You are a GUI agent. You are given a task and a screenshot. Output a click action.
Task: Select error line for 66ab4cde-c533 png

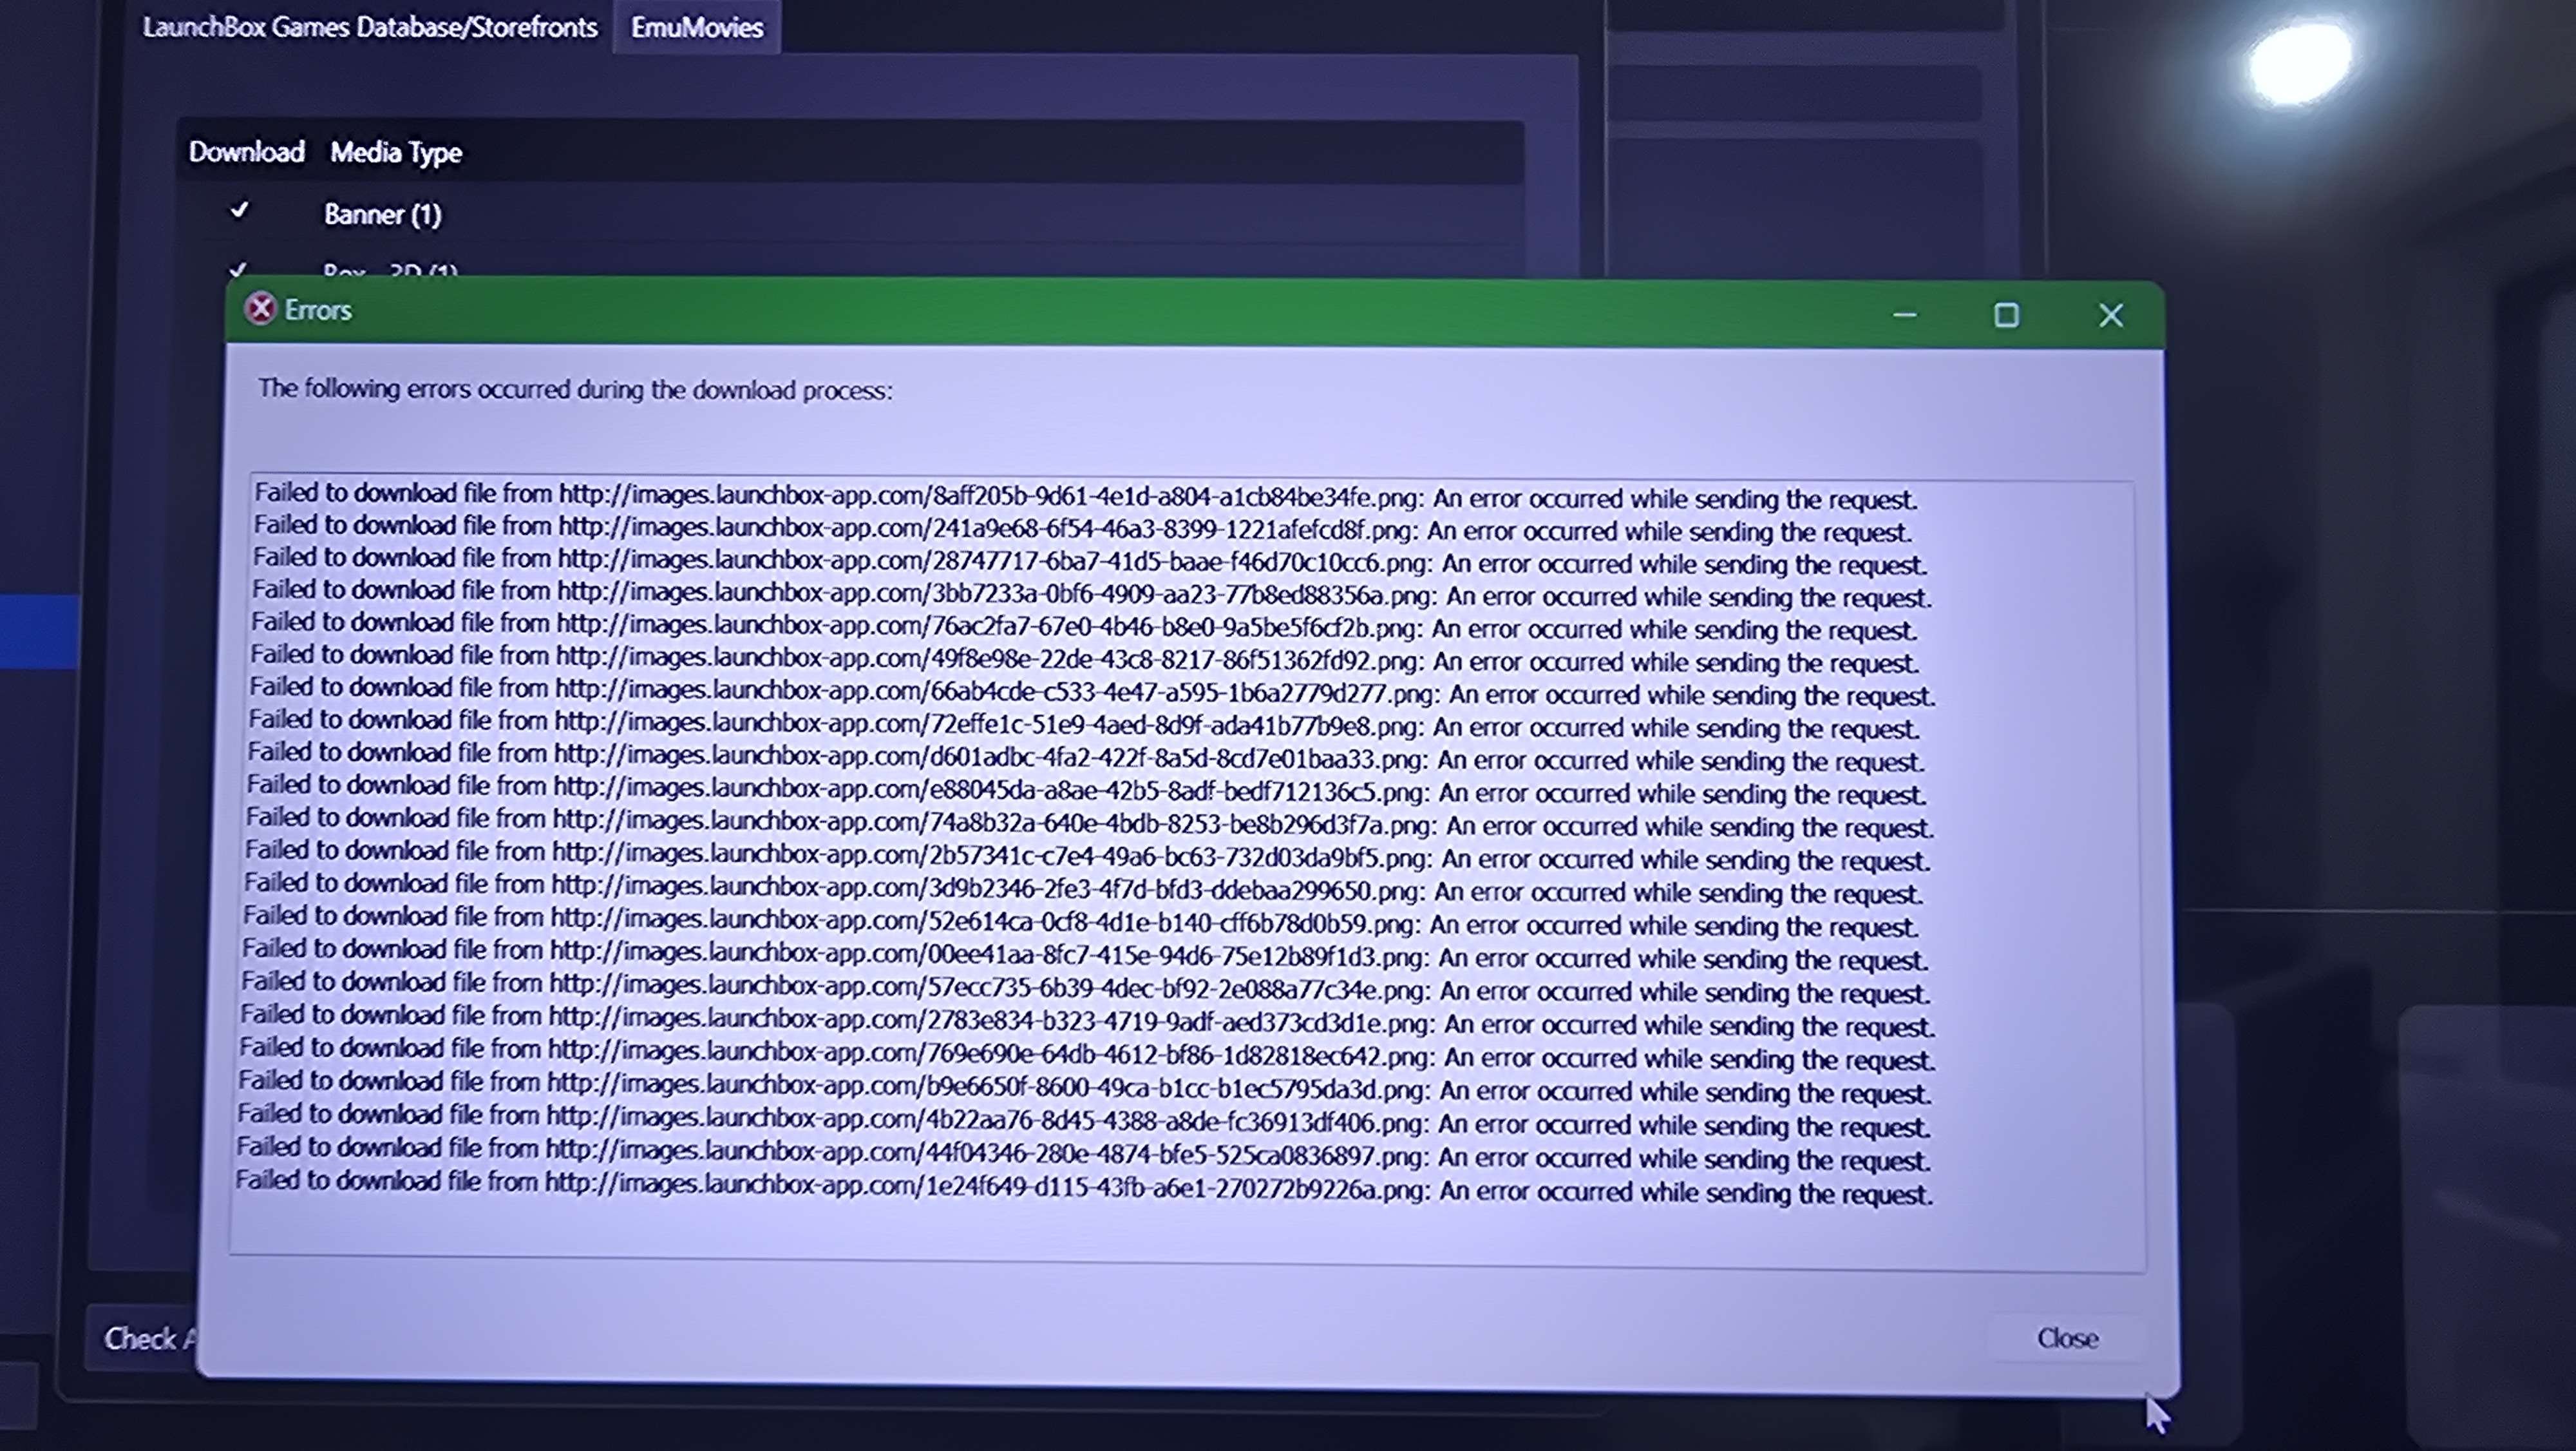tap(1092, 691)
